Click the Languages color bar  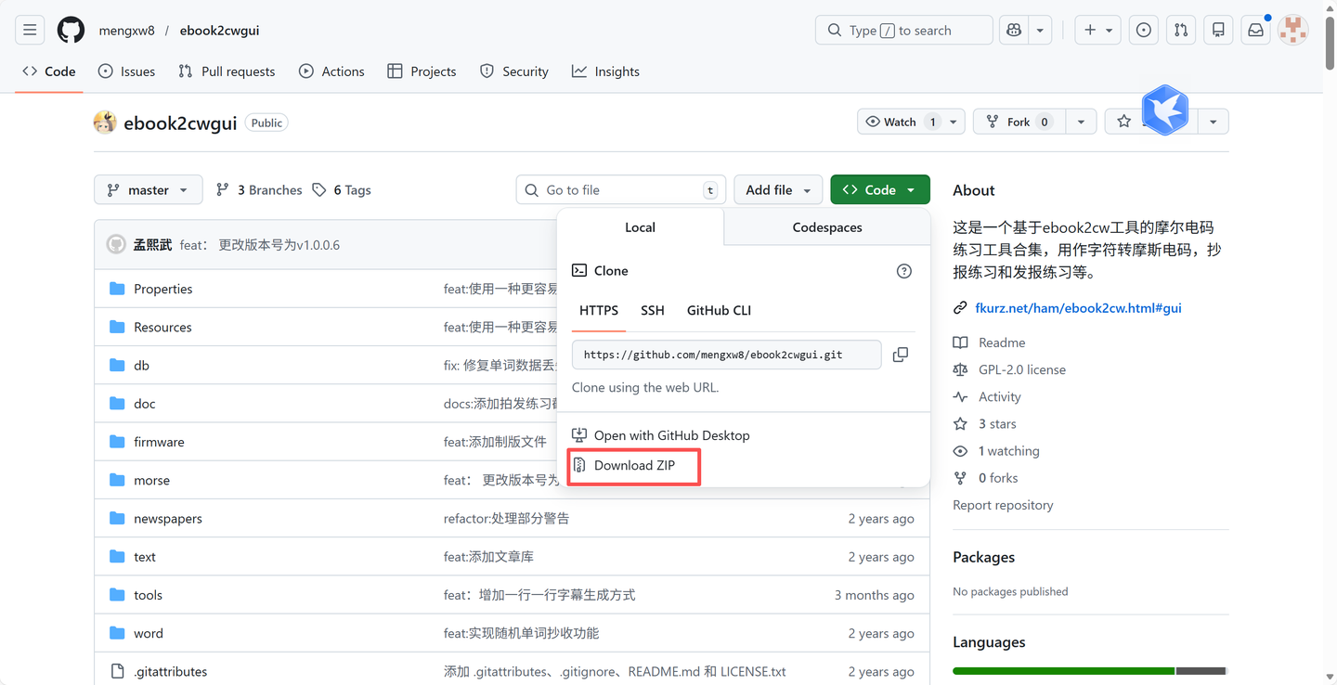click(x=1089, y=670)
